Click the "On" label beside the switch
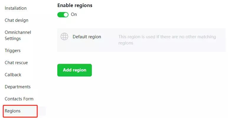 (74, 14)
